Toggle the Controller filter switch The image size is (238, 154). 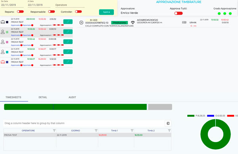pos(78,12)
